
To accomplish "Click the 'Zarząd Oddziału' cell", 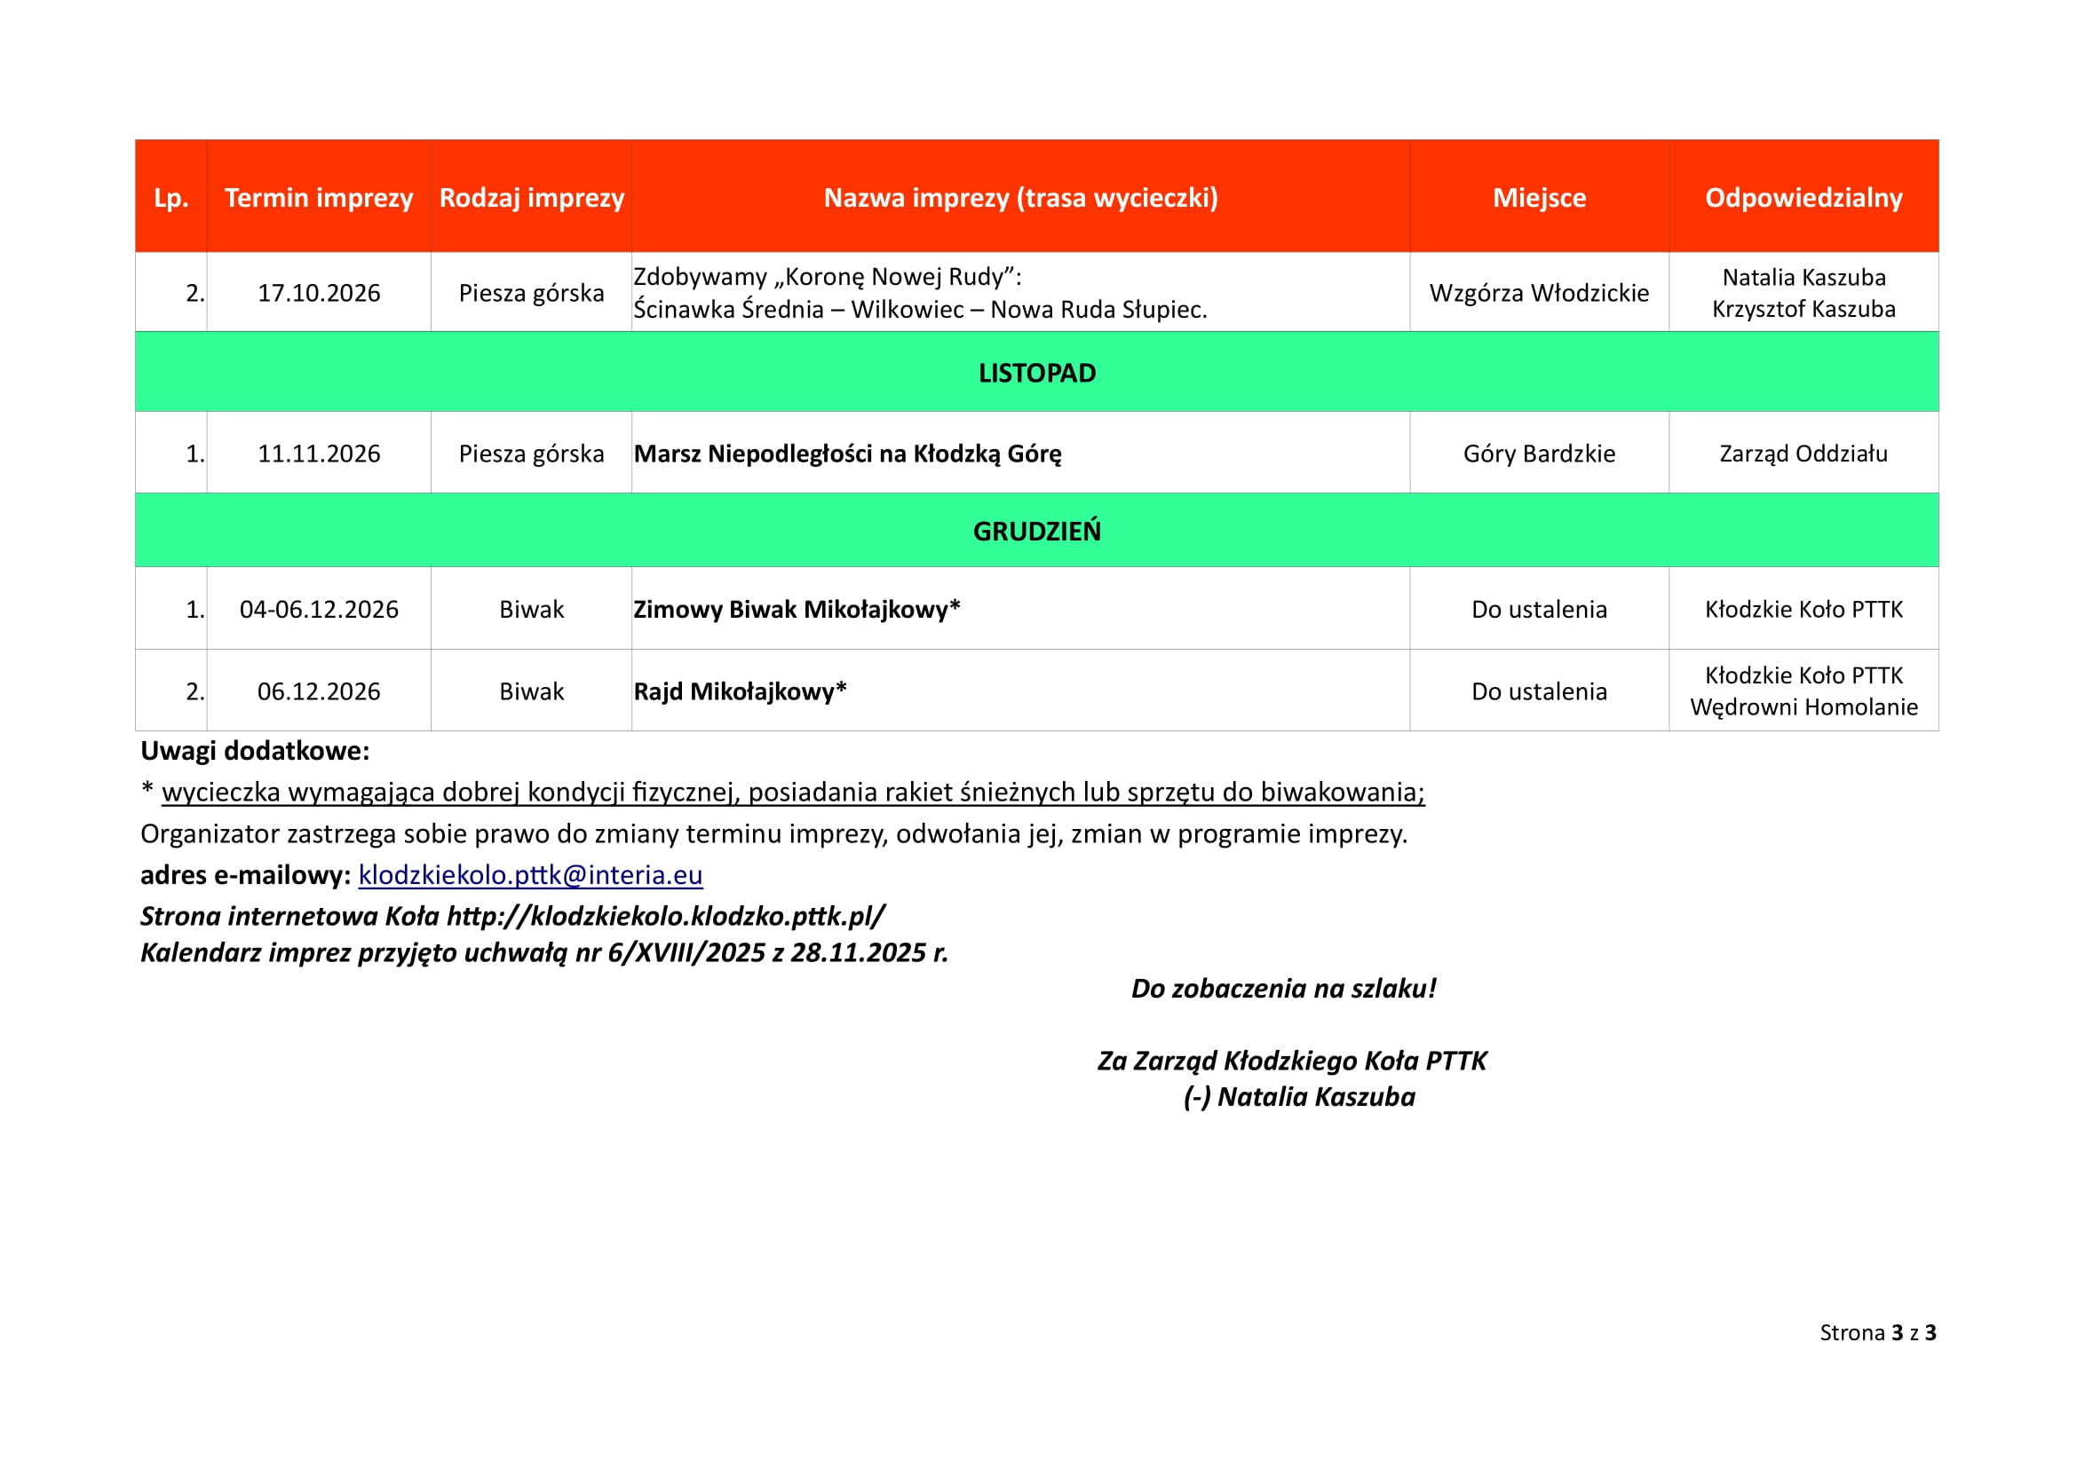I will click(x=1803, y=454).
